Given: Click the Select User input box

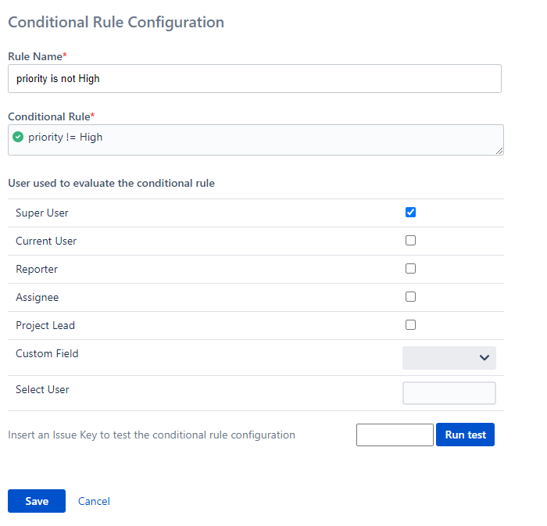Looking at the screenshot, I should tap(449, 393).
